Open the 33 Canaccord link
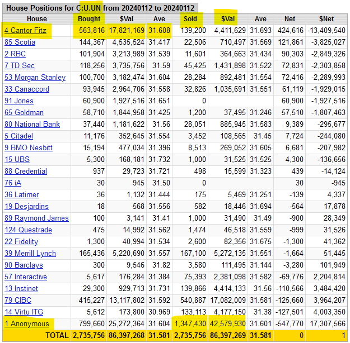Image resolution: width=350 pixels, height=343 pixels. click(x=27, y=89)
